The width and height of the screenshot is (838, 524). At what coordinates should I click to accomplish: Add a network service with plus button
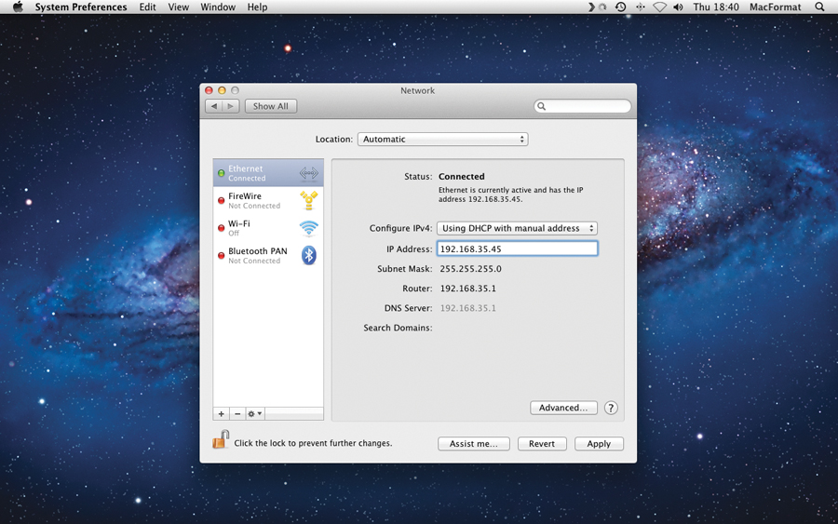click(222, 414)
